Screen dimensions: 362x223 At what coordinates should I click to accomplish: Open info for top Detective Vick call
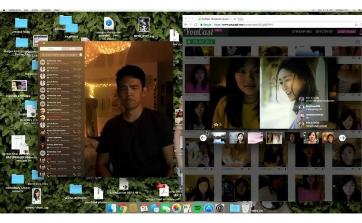pos(80,62)
